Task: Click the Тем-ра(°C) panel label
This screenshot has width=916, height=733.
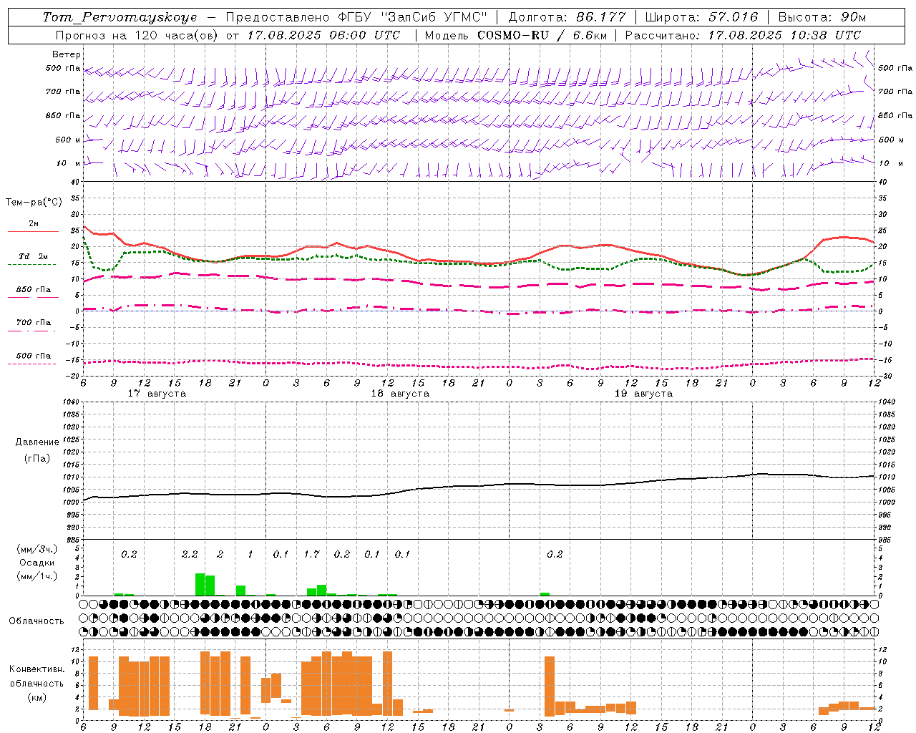Action: coord(34,203)
